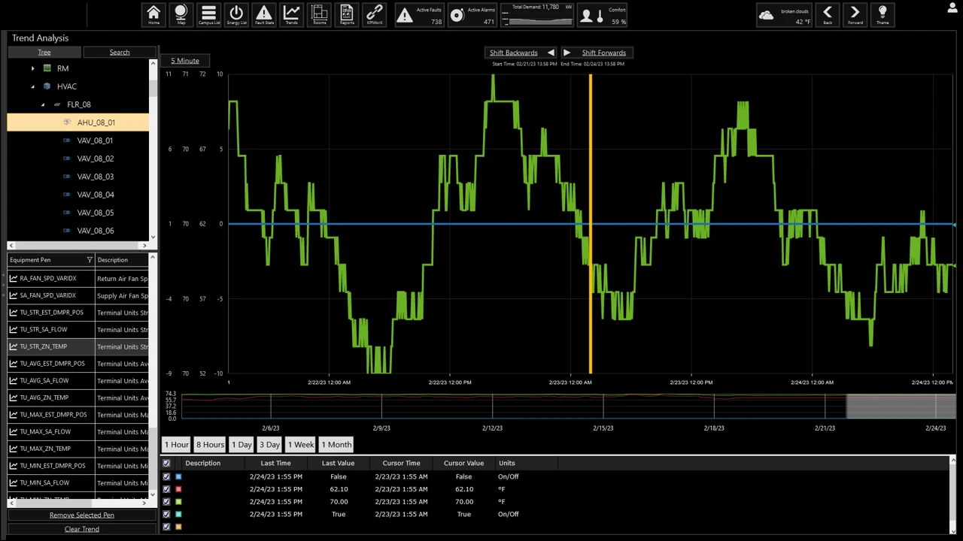This screenshot has width=963, height=541.
Task: Expand the RM tree node
Action: coord(33,68)
